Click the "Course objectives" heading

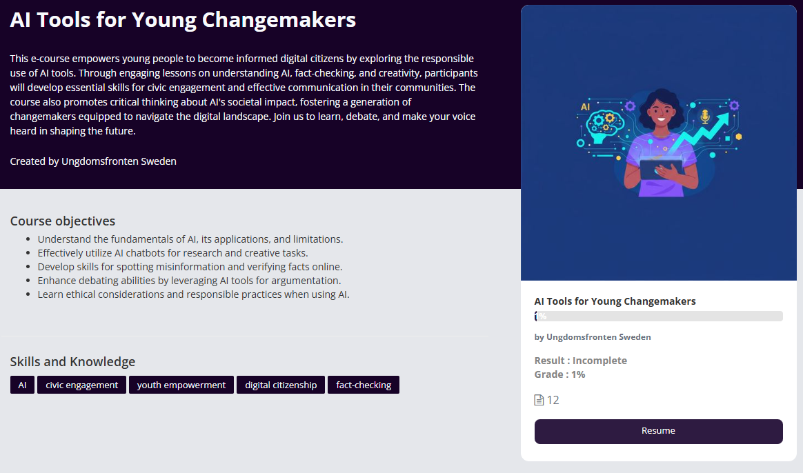(x=63, y=221)
